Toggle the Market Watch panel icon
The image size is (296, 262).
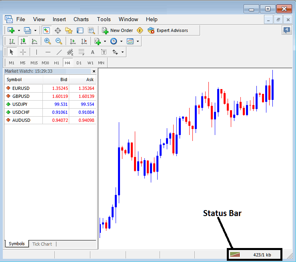click(46, 30)
